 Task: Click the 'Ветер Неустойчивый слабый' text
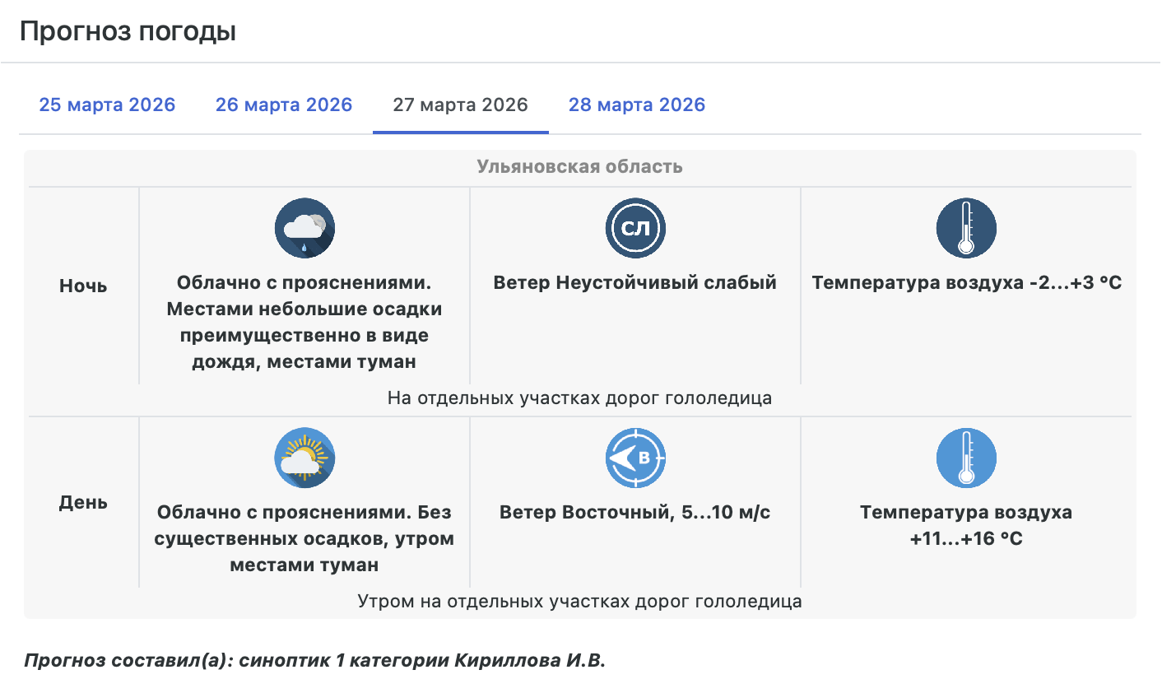tap(635, 283)
